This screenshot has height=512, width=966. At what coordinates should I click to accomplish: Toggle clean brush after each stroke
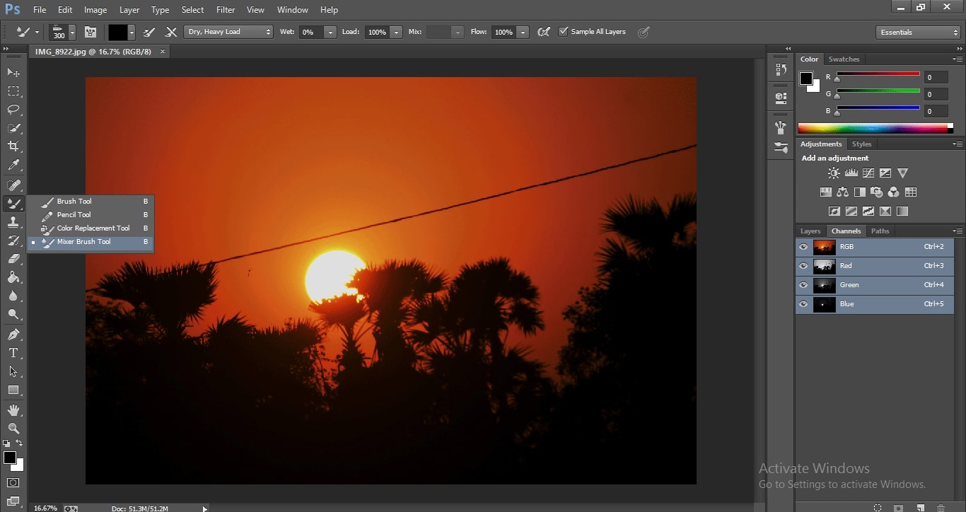click(x=171, y=32)
